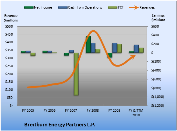Click the $(400) earnings axis value
This screenshot has width=177, height=131.
[156, 70]
